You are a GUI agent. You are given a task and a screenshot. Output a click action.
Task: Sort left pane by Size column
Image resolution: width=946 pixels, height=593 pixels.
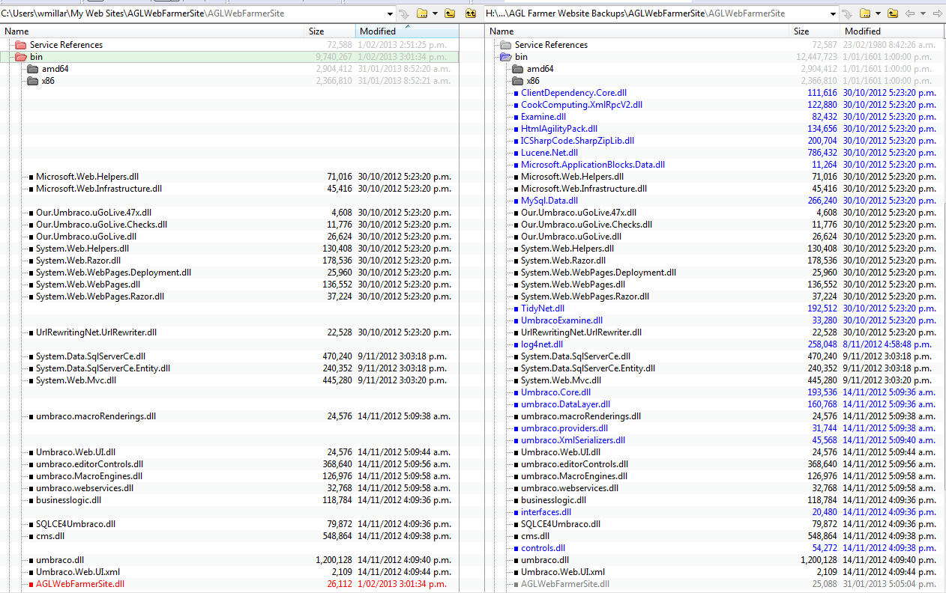(x=331, y=31)
